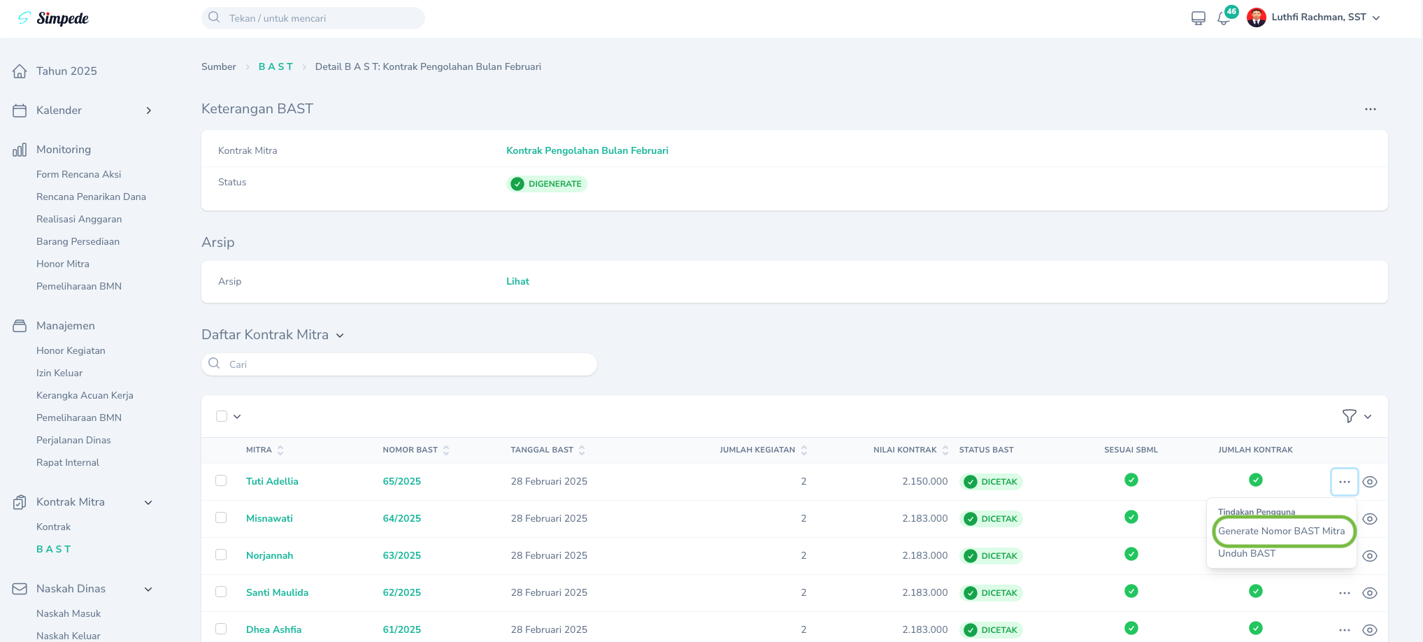View Misnawati row with eye icon
This screenshot has width=1423, height=642.
1370,519
